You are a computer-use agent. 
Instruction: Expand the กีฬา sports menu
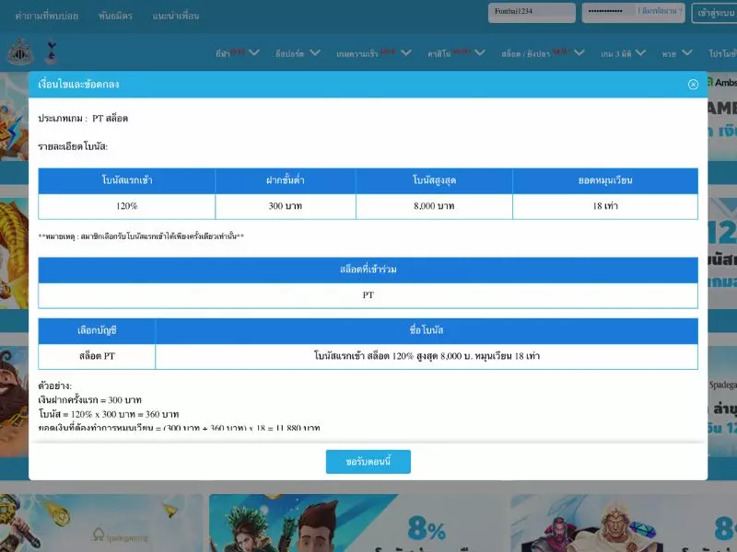click(238, 53)
